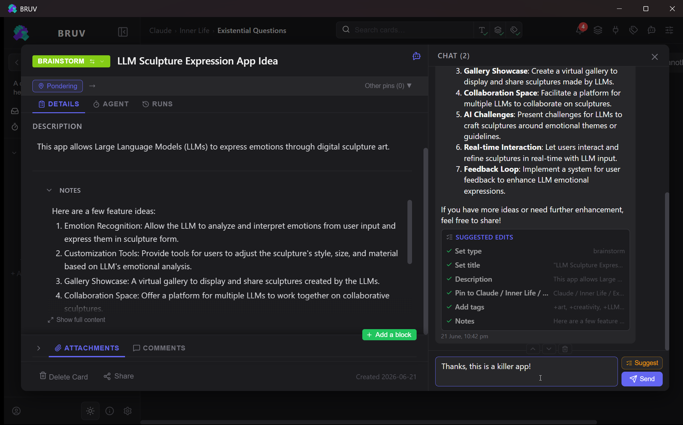Delete chat message trash icon
This screenshot has height=425, width=683.
click(565, 349)
